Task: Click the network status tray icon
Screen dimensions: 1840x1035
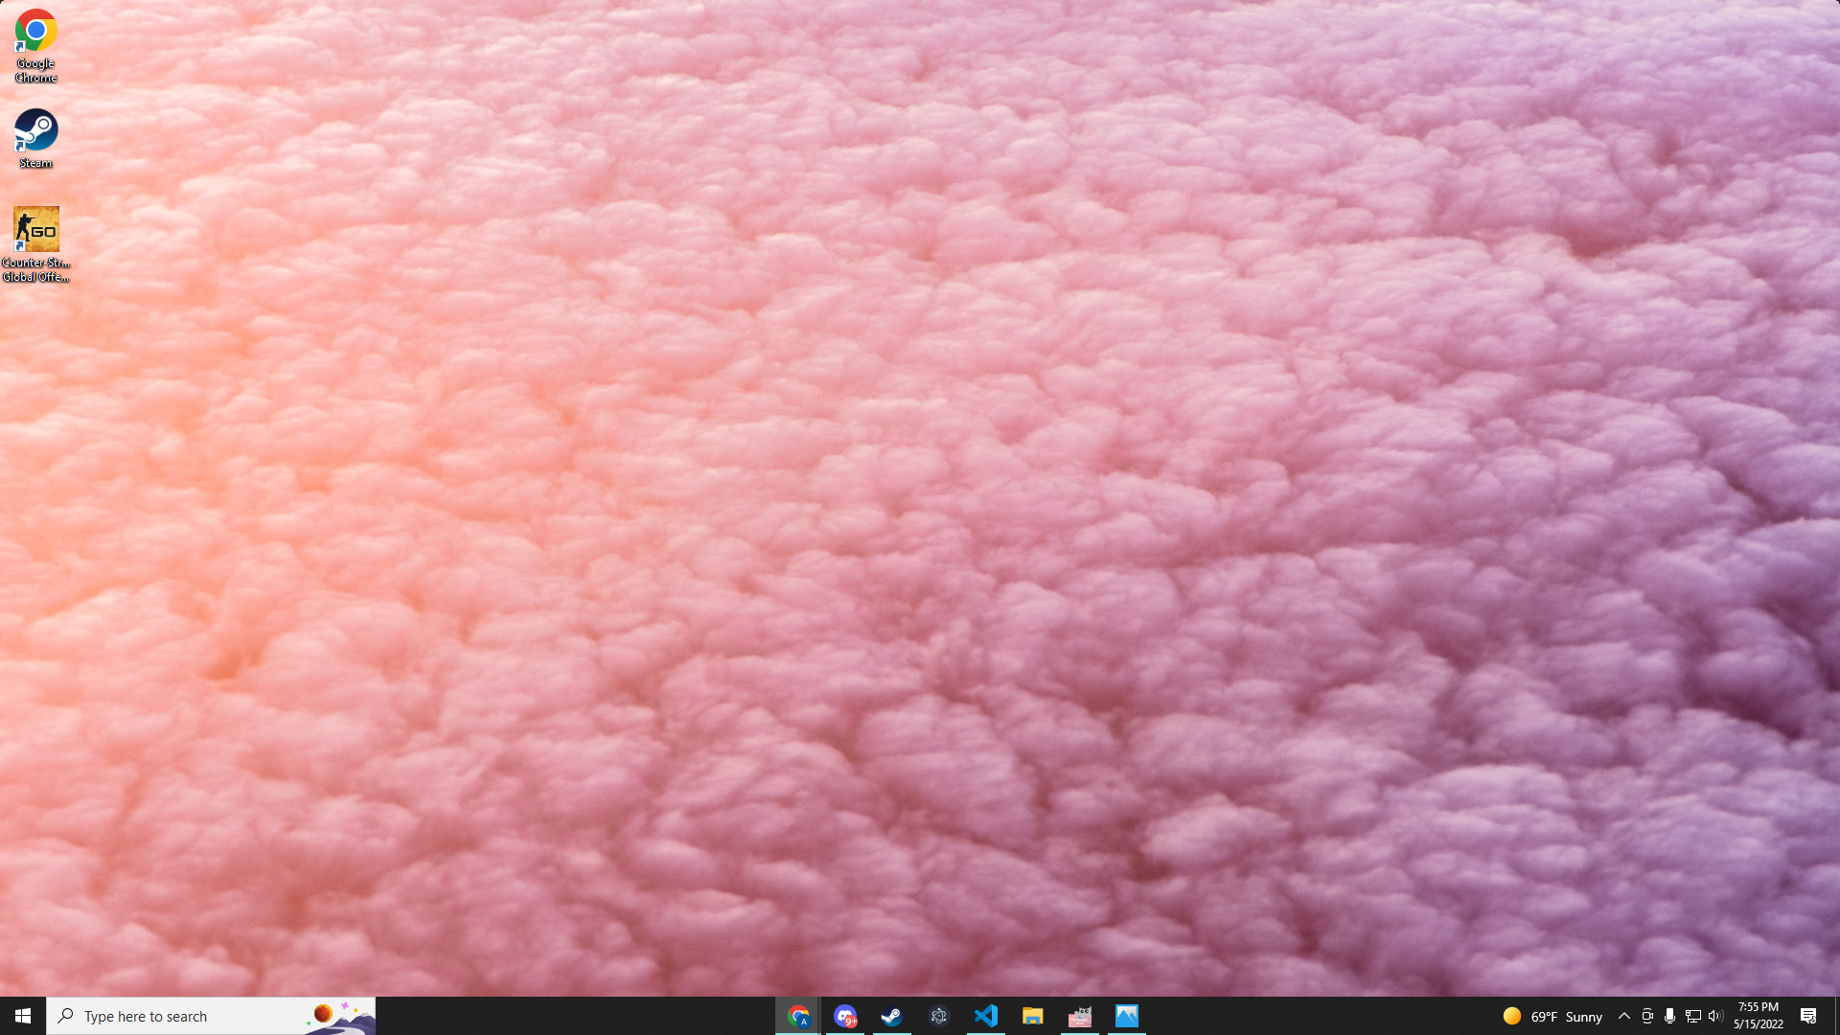Action: (1693, 1016)
